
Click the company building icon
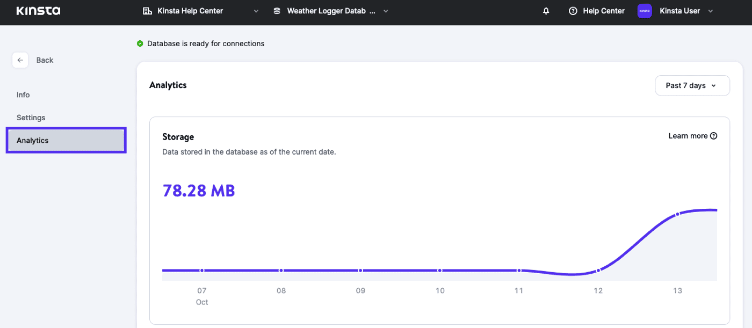(147, 11)
